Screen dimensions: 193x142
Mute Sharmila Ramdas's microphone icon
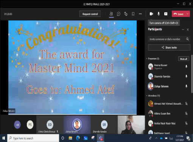(x=186, y=76)
